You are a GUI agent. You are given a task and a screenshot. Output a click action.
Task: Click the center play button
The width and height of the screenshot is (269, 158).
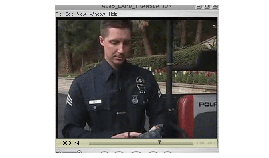[x=136, y=152]
